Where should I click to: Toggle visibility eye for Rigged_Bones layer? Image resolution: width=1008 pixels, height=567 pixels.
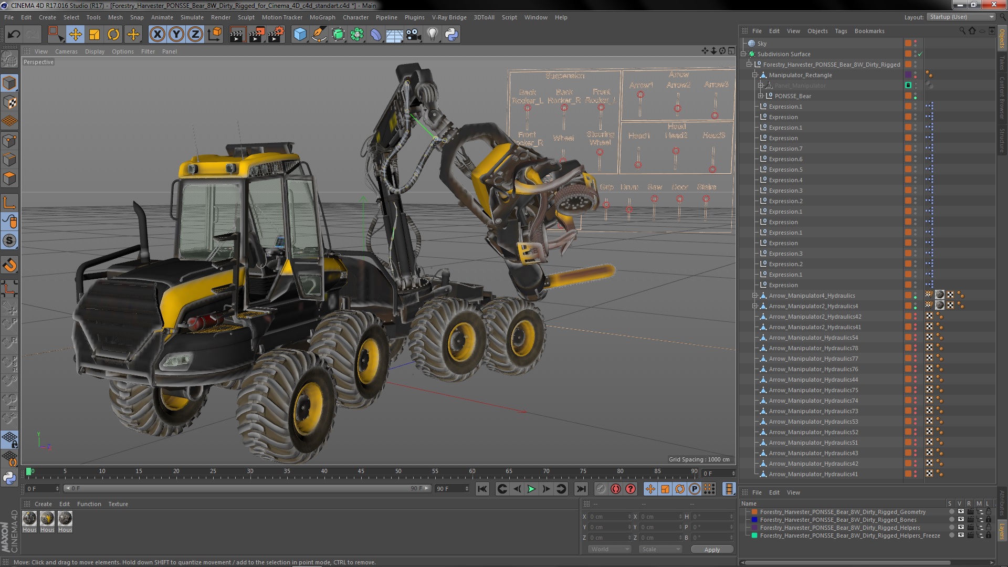click(960, 520)
